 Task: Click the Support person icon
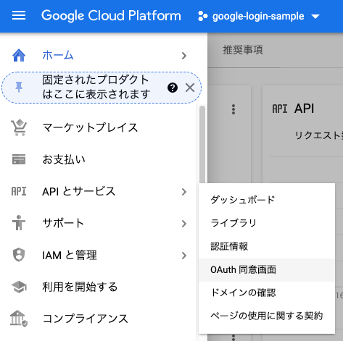[19, 223]
